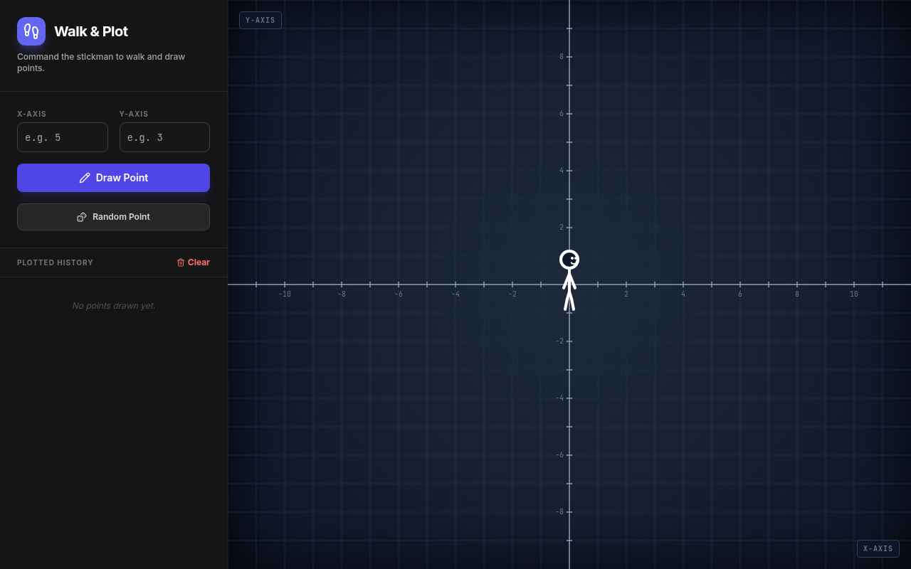
Task: Clear the plotted history
Action: point(193,262)
